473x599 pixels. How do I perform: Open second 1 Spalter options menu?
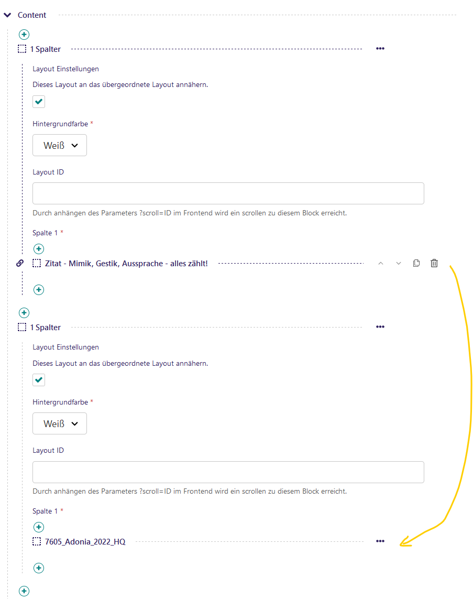tap(380, 326)
